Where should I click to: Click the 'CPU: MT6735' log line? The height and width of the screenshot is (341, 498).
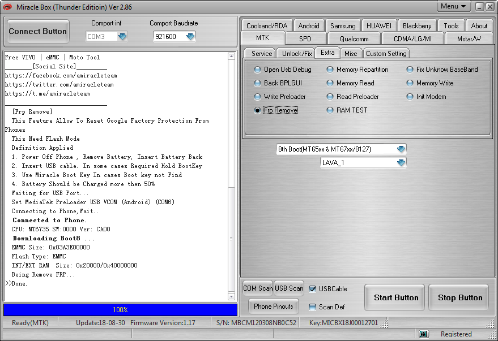pyautogui.click(x=61, y=229)
